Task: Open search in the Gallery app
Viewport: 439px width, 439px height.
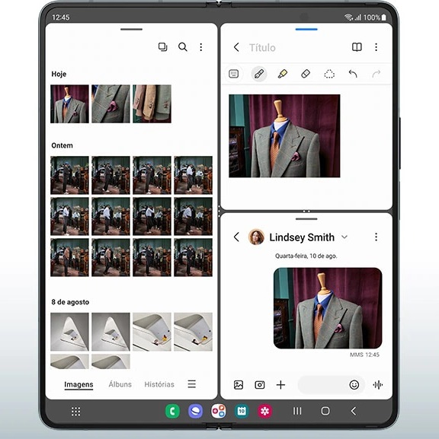Action: point(183,46)
